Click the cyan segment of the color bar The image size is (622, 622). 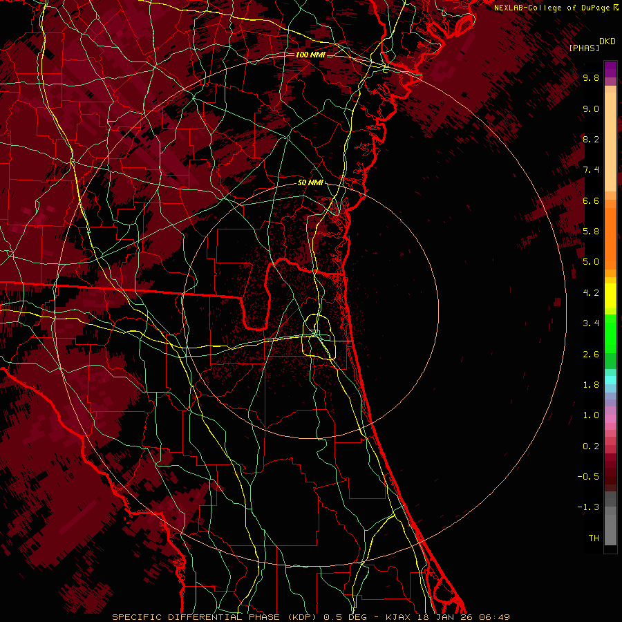[x=610, y=380]
